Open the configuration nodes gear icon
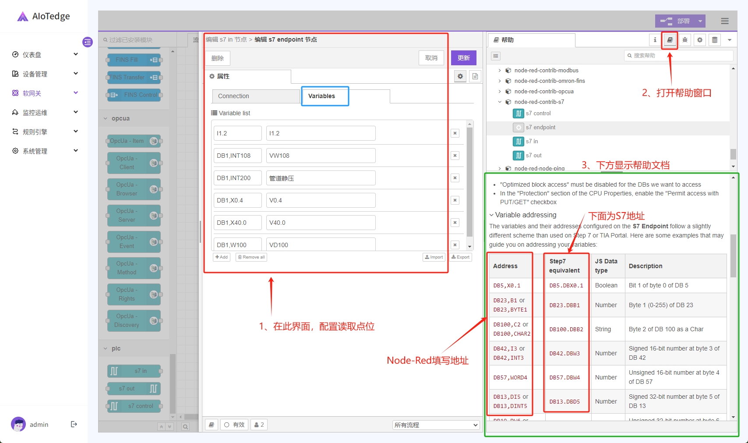 click(x=700, y=40)
